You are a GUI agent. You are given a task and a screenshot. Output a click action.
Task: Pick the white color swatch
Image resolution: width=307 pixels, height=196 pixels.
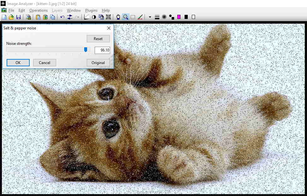point(193,17)
